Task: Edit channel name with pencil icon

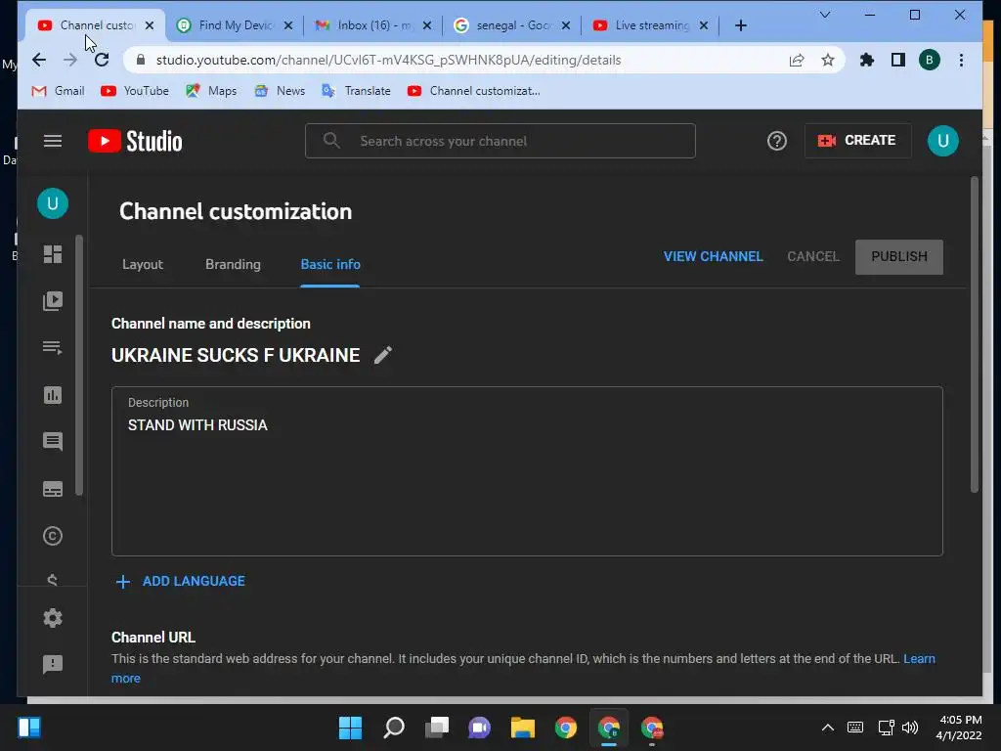Action: [382, 355]
